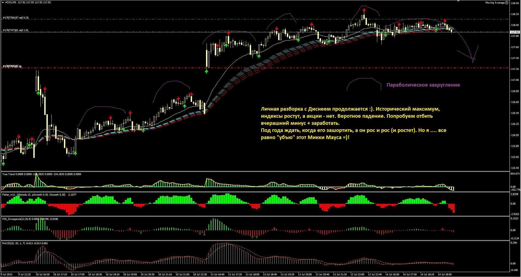Select the last red arrow before the chart ends
The height and width of the screenshot is (277, 521).
(445, 20)
